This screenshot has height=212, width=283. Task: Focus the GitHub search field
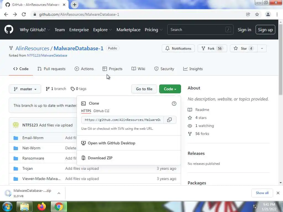click(200, 30)
